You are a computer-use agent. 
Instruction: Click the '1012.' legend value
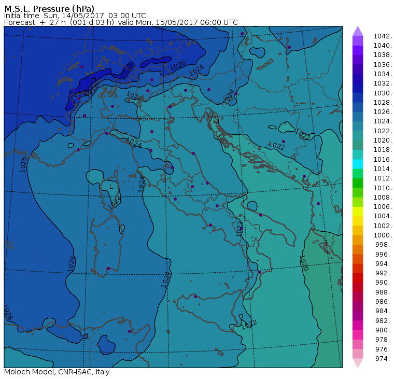383,178
